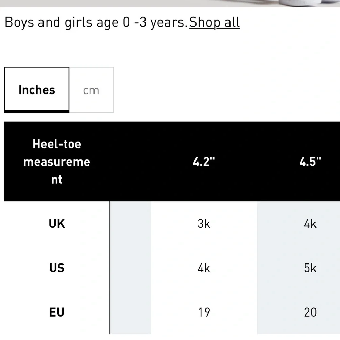Click US size 4k cell
This screenshot has width=340, height=340.
(204, 268)
